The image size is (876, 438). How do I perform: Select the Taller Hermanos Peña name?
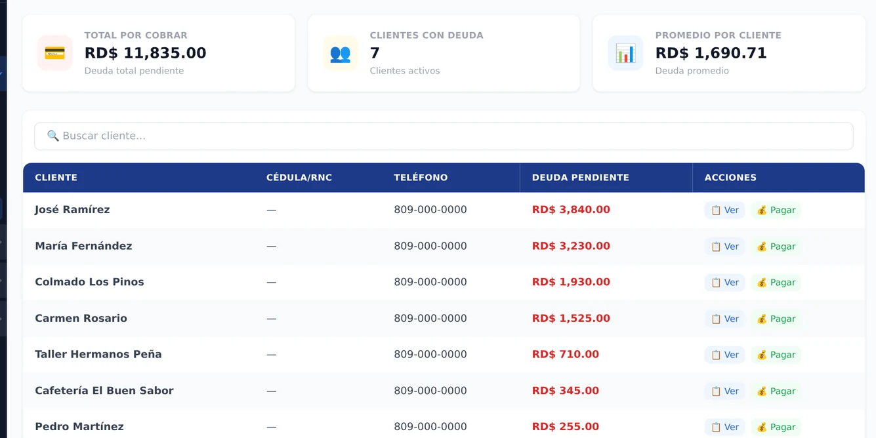[98, 354]
